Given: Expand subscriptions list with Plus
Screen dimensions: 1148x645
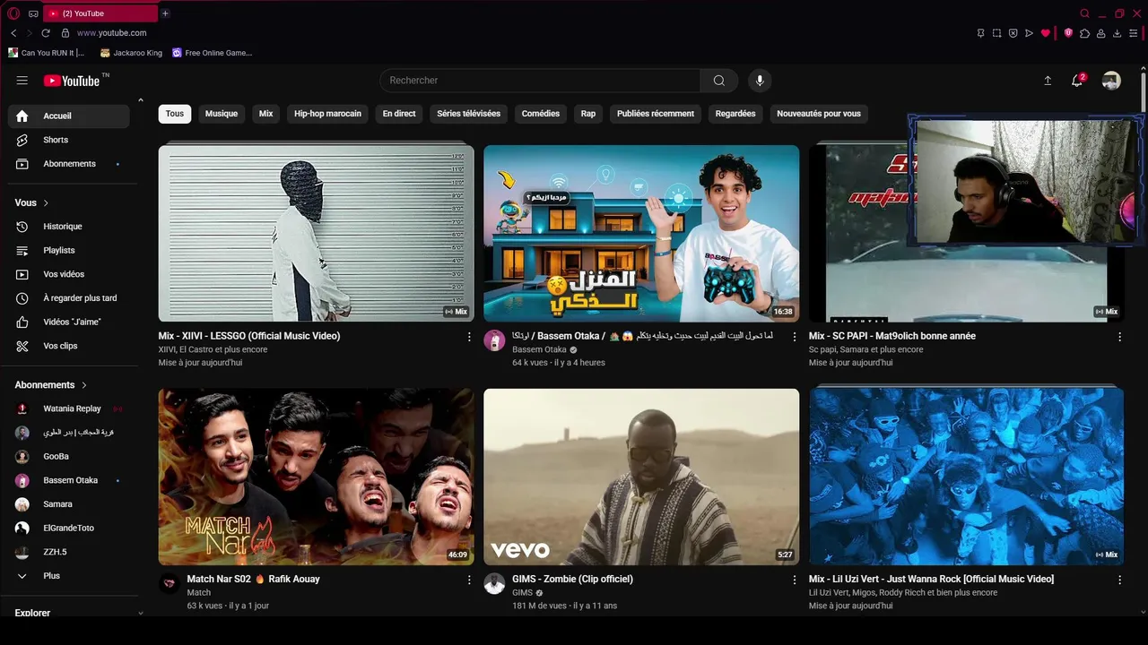Looking at the screenshot, I should (69, 576).
